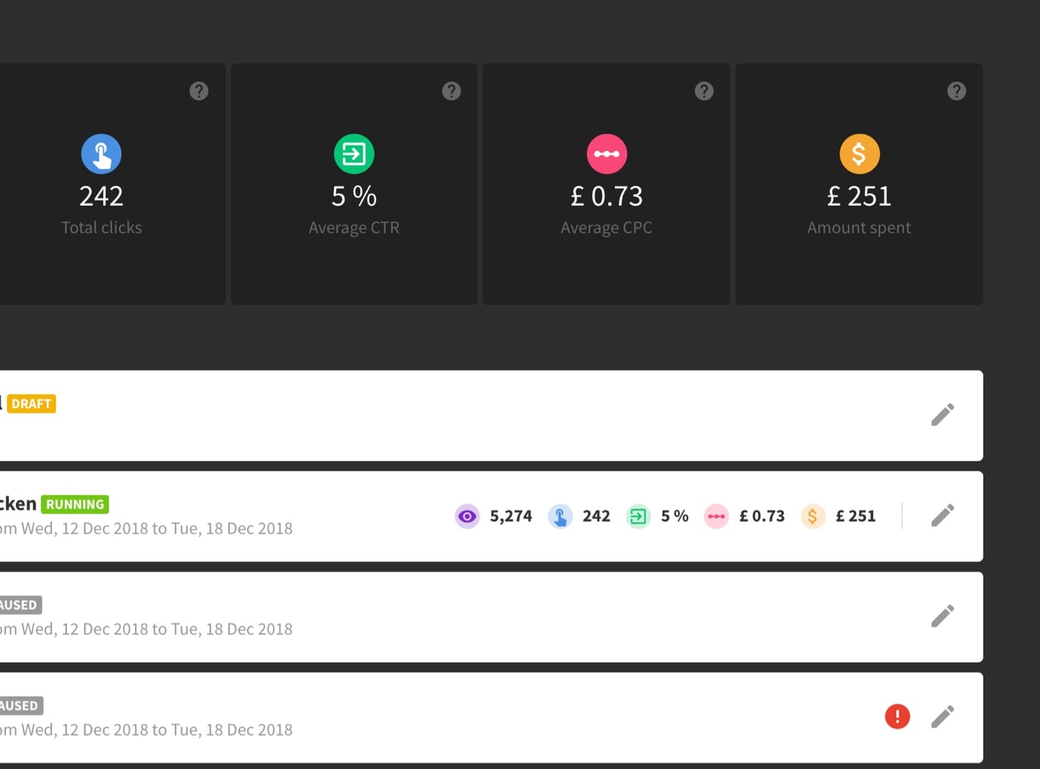The image size is (1040, 769).
Task: Edit the RUNNING campaign with pencil icon
Action: [943, 516]
